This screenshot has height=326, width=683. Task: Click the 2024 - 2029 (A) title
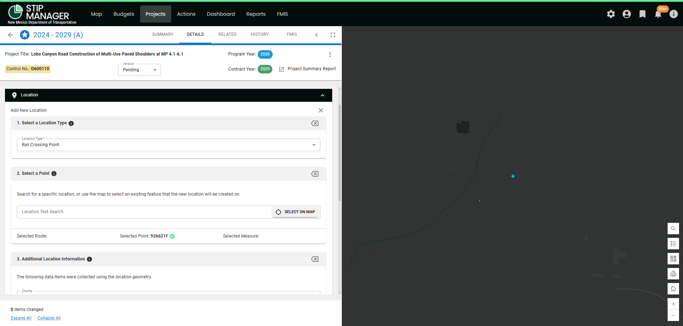(58, 35)
